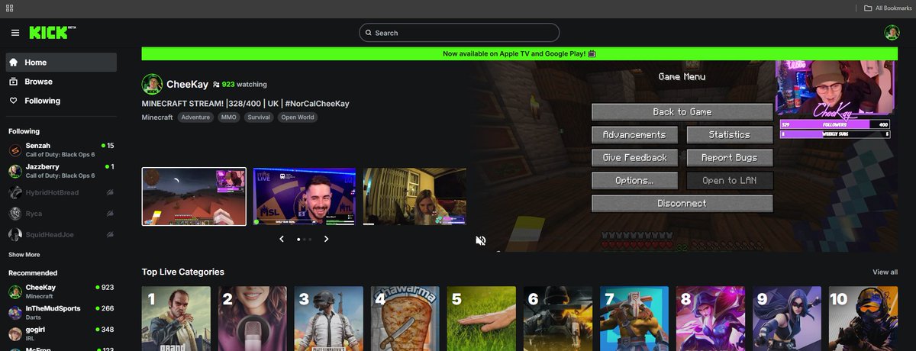This screenshot has height=351, width=916.
Task: Click the featured Minecraft stream video
Action: pos(684,156)
